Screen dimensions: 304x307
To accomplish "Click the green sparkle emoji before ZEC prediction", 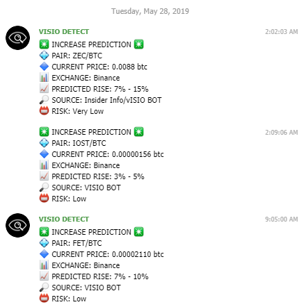I will [x=44, y=44].
